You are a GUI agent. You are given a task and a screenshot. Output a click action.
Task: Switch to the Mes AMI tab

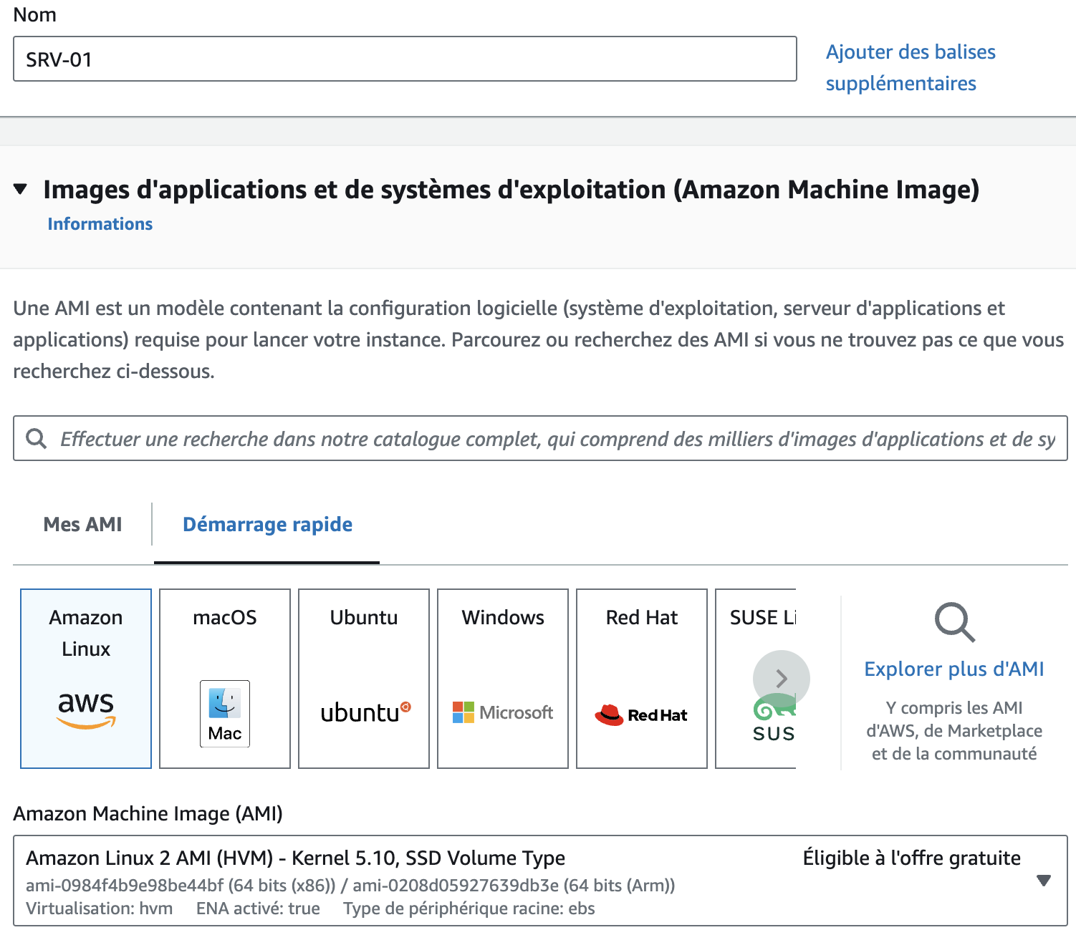click(83, 525)
